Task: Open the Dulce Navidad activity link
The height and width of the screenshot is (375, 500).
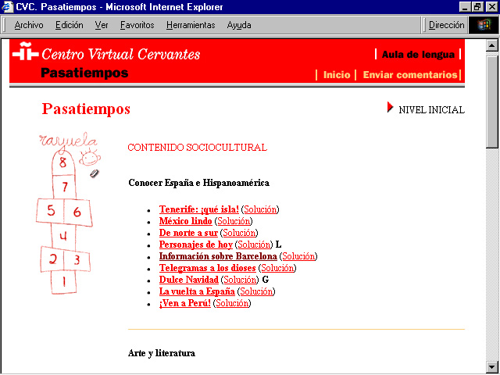Action: pyautogui.click(x=189, y=280)
